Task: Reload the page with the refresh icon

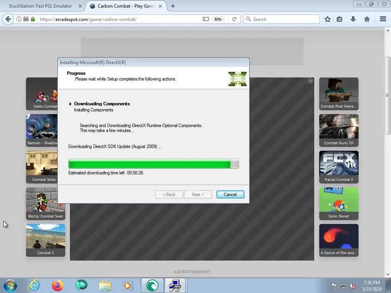Action: click(234, 19)
